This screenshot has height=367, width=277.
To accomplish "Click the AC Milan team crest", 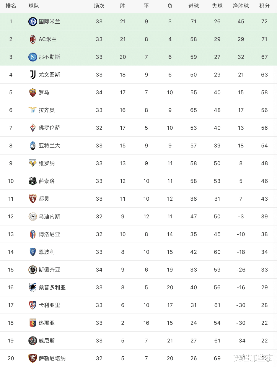I will pyautogui.click(x=33, y=39).
